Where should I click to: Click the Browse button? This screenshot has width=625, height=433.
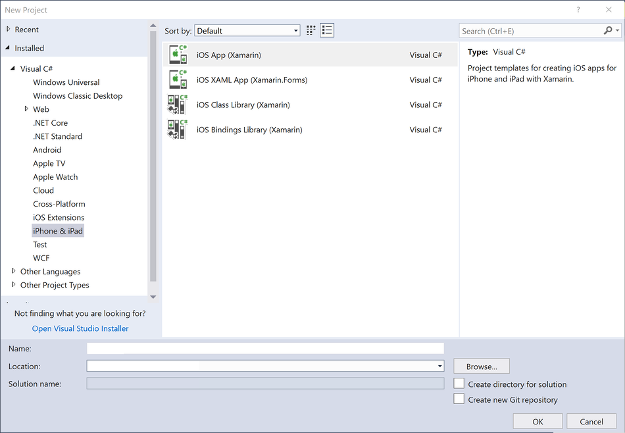[x=481, y=366]
